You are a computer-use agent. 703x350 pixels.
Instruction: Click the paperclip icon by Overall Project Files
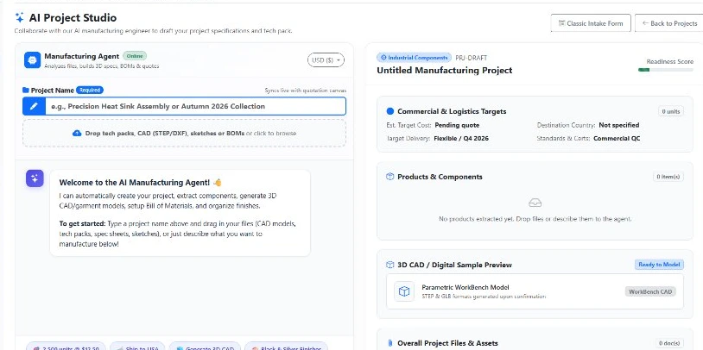[x=389, y=343]
